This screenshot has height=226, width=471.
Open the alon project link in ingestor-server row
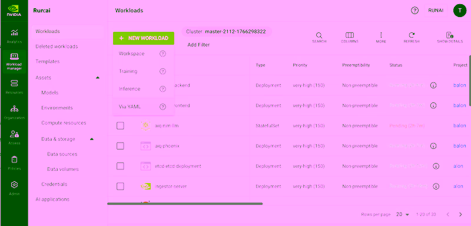tap(458, 187)
